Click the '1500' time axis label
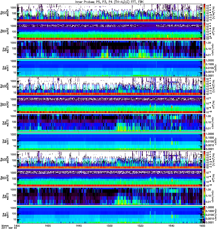 pos(110,226)
